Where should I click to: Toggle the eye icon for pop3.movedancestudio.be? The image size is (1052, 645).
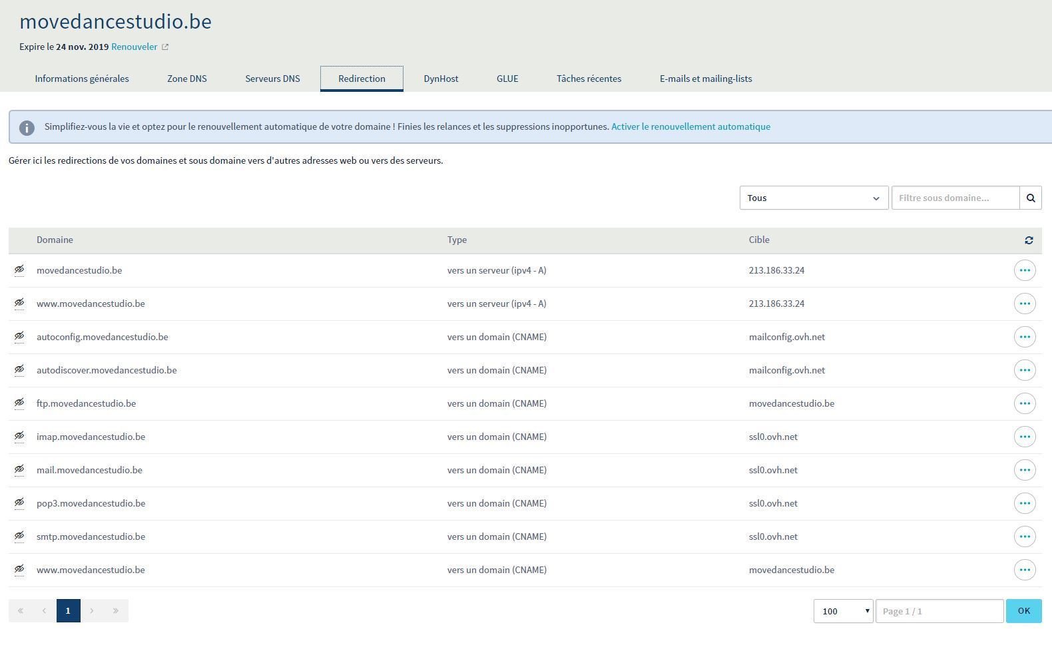(x=19, y=503)
